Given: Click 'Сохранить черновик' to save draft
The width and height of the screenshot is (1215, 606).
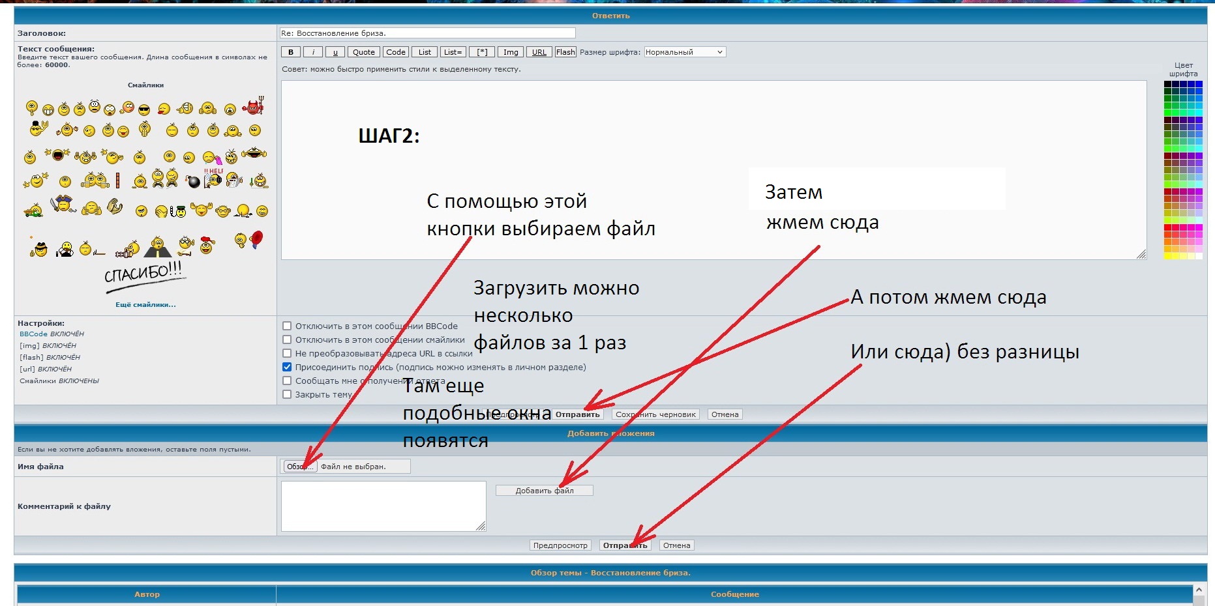Looking at the screenshot, I should coord(655,414).
